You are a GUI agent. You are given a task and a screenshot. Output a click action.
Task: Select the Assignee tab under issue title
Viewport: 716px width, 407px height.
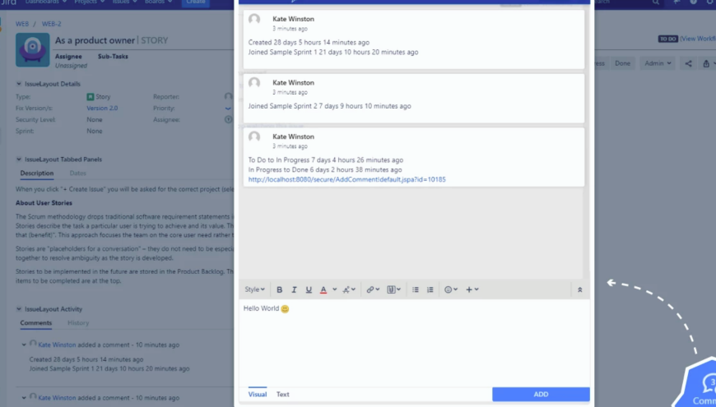68,57
